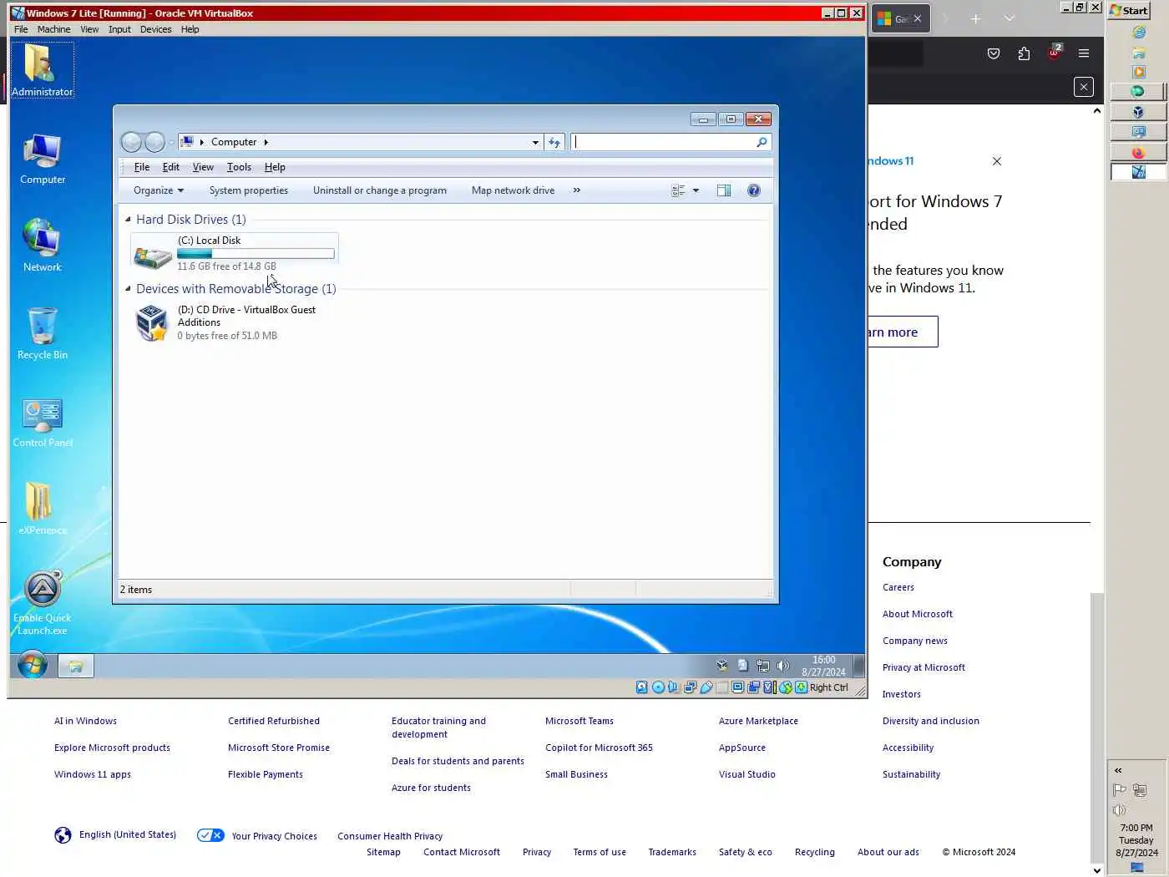Click VirtualBox optical disk status indicator
Image resolution: width=1169 pixels, height=877 pixels.
658,687
